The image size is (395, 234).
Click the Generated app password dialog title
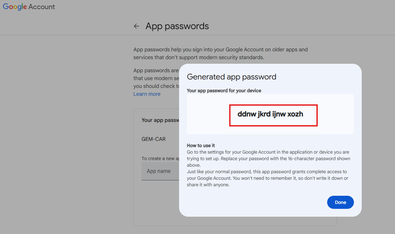(x=232, y=77)
